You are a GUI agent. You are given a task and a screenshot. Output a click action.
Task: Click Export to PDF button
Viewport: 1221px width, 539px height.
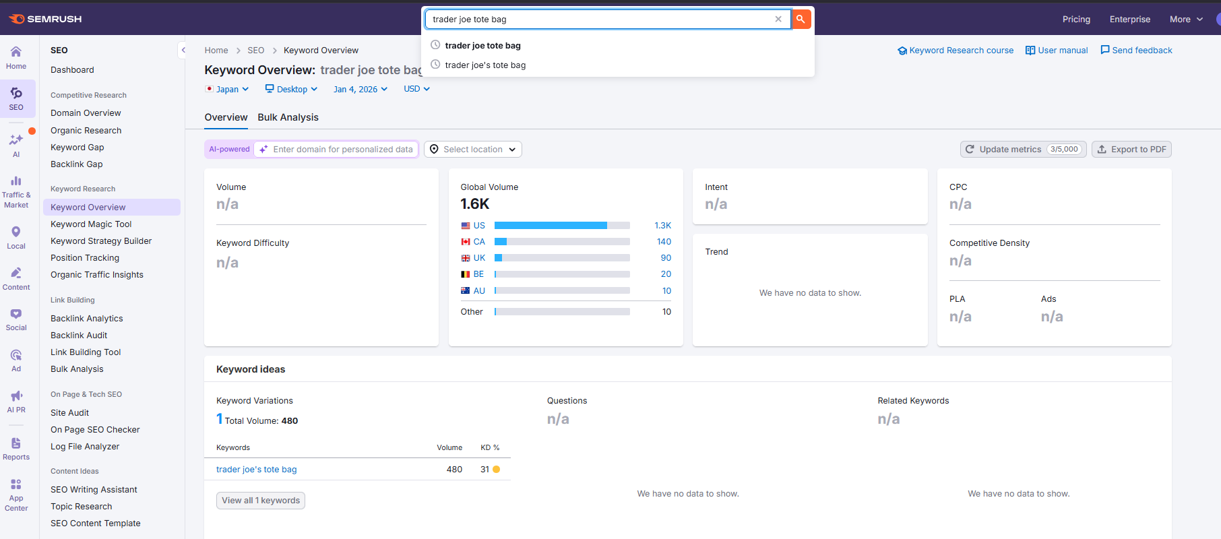coord(1131,150)
